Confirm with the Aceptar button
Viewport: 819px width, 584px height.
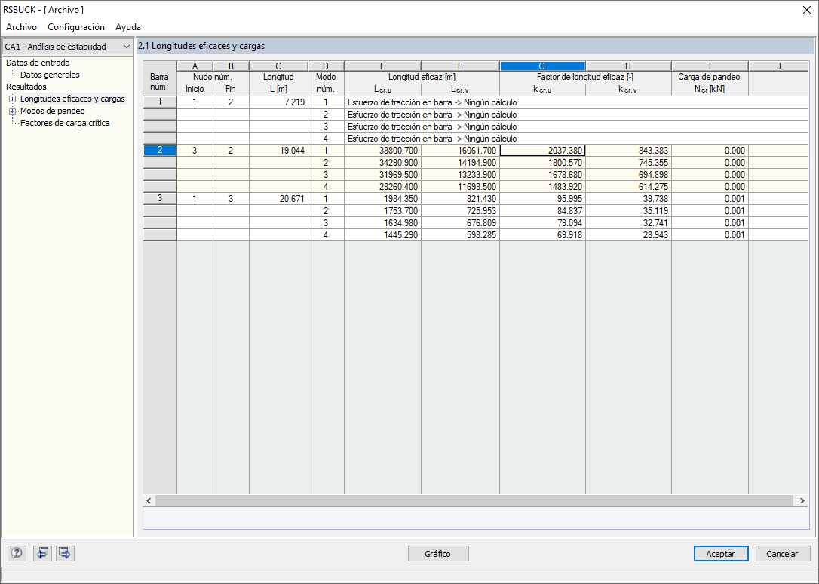pos(720,553)
